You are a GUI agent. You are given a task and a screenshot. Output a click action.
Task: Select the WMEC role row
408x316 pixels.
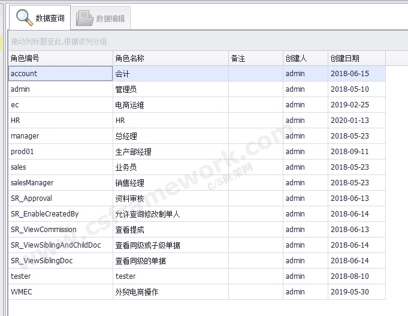point(197,292)
